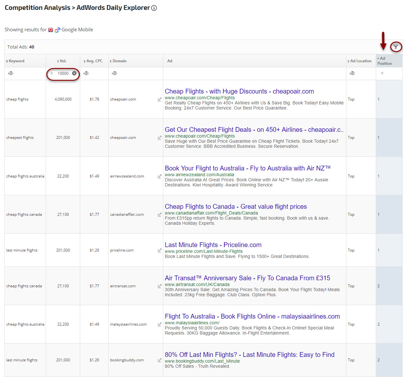The width and height of the screenshot is (409, 377).
Task: Open Cheap Flights to Canada ad headline
Action: tap(235, 207)
